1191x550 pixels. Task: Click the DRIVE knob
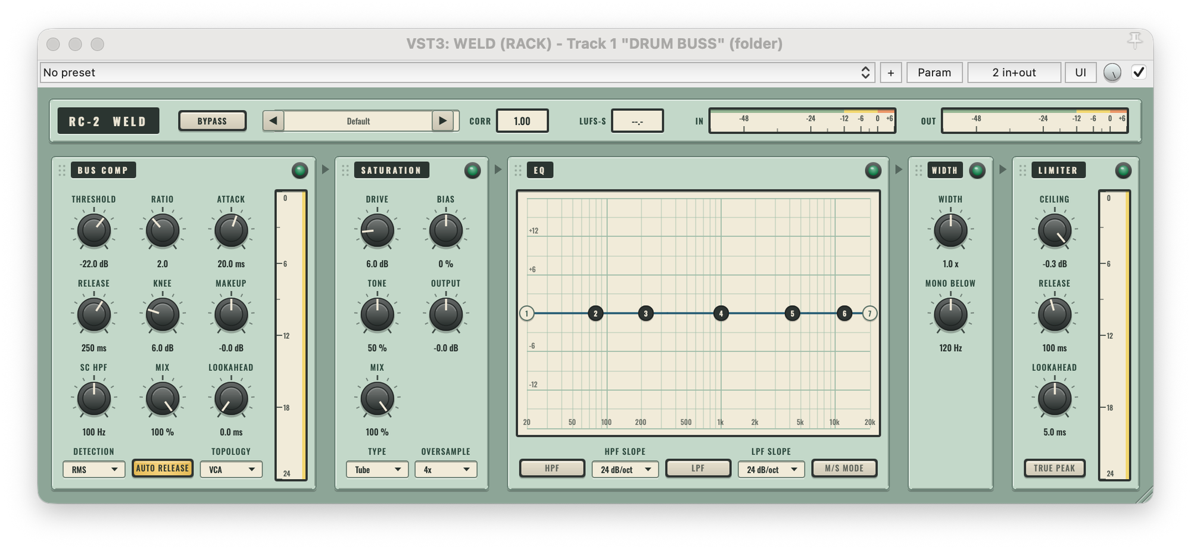377,231
